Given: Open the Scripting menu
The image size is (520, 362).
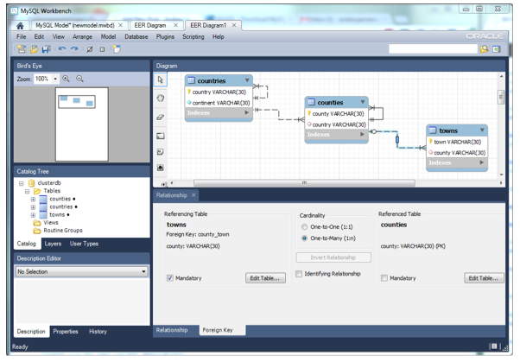Looking at the screenshot, I should point(193,37).
